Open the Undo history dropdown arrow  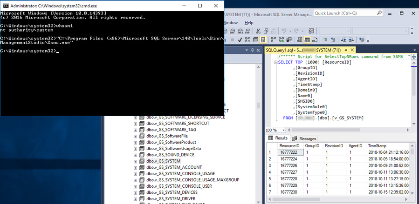click(x=290, y=31)
